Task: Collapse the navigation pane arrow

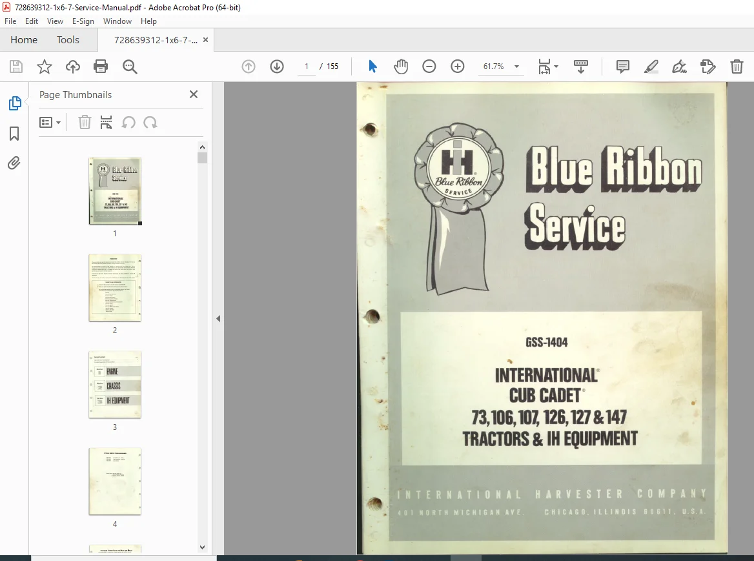Action: click(218, 318)
